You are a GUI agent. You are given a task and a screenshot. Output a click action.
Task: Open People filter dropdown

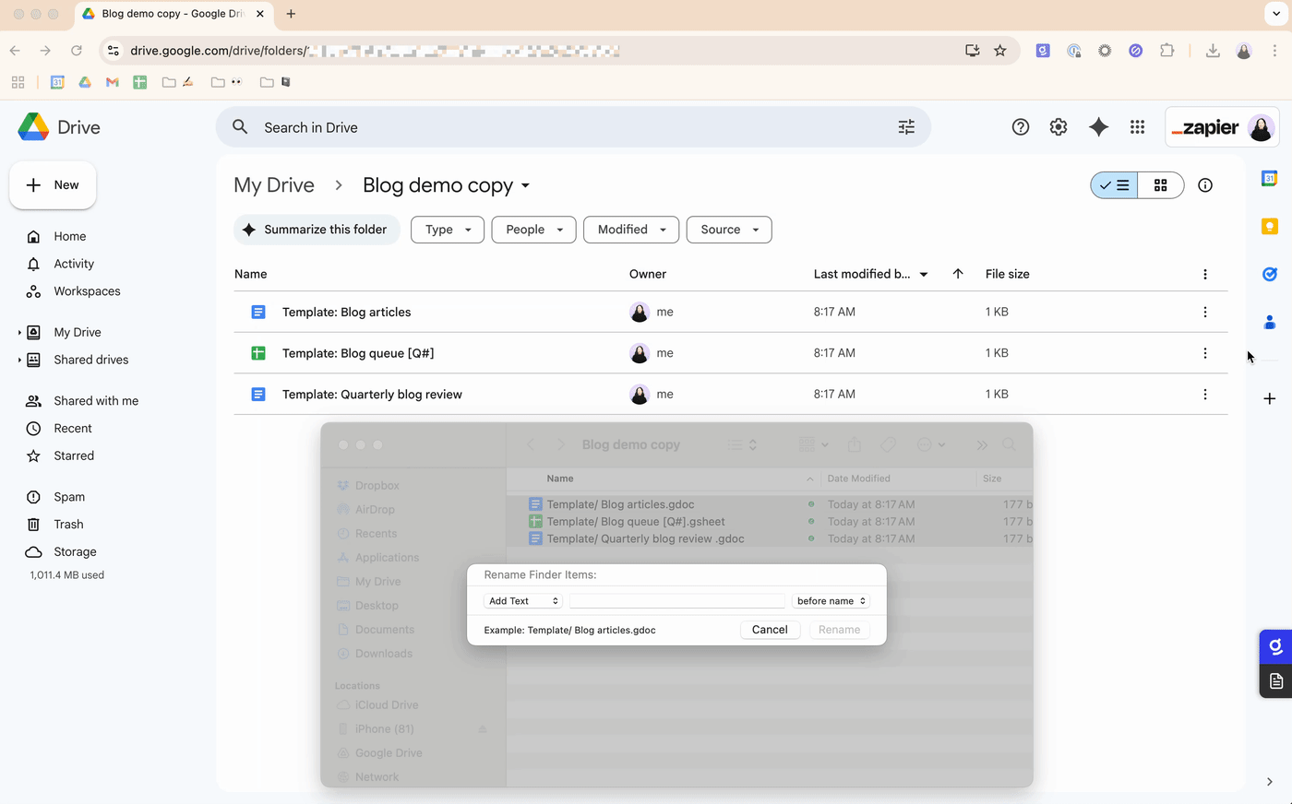[534, 230]
